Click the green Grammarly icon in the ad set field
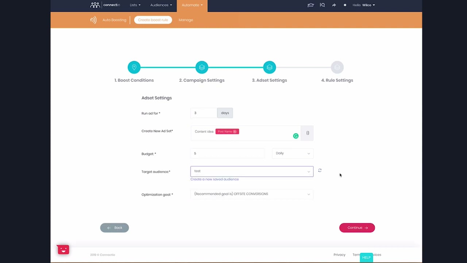Viewport: 467px width, 263px height. (296, 136)
